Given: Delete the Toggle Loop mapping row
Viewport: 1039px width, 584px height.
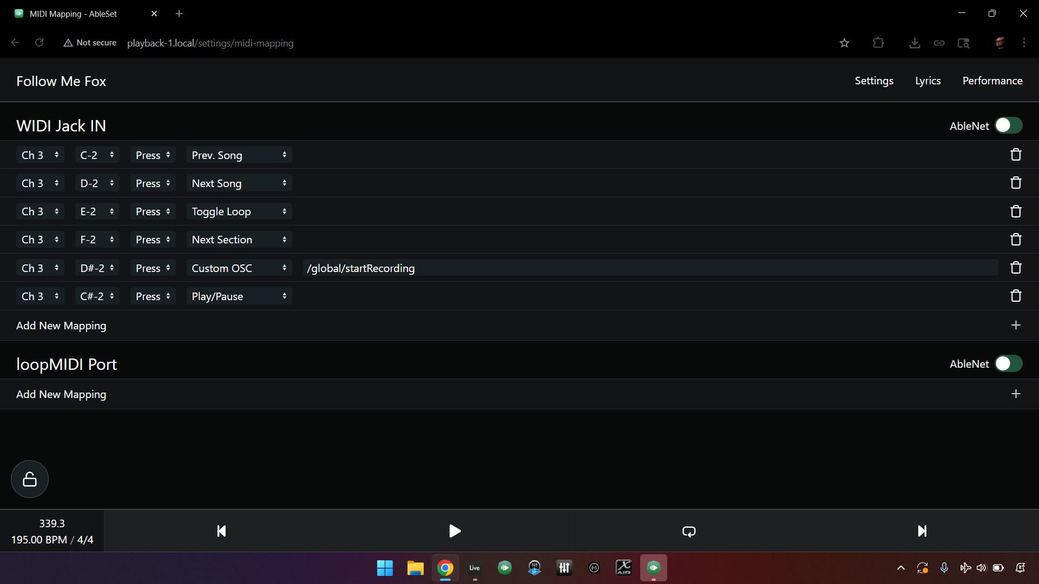Looking at the screenshot, I should click(x=1016, y=211).
